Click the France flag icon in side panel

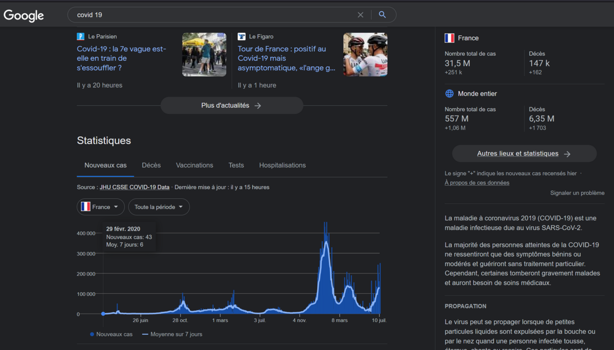(449, 38)
